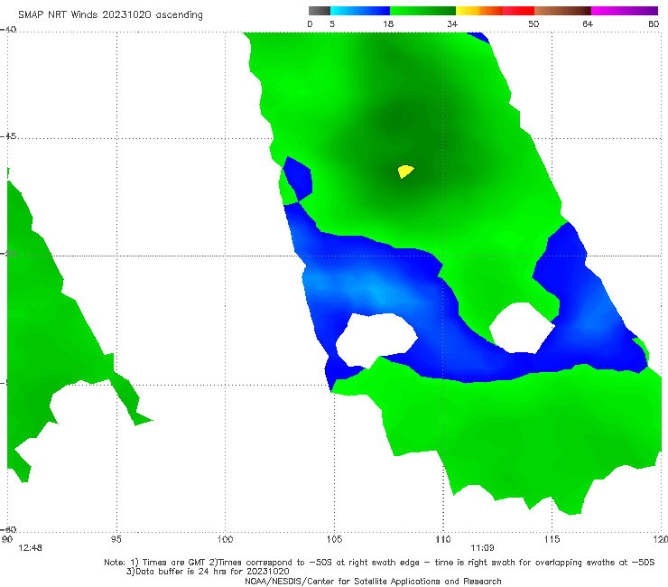Click the magenta-purple segment of the color bar
The width and height of the screenshot is (668, 587).
click(x=625, y=11)
